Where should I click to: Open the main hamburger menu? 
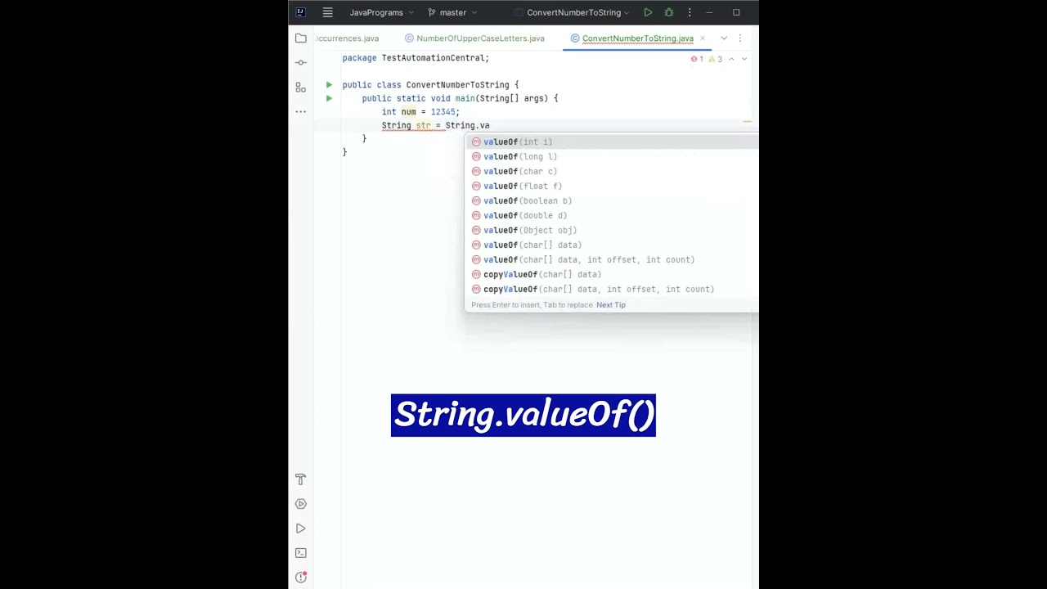tap(327, 12)
